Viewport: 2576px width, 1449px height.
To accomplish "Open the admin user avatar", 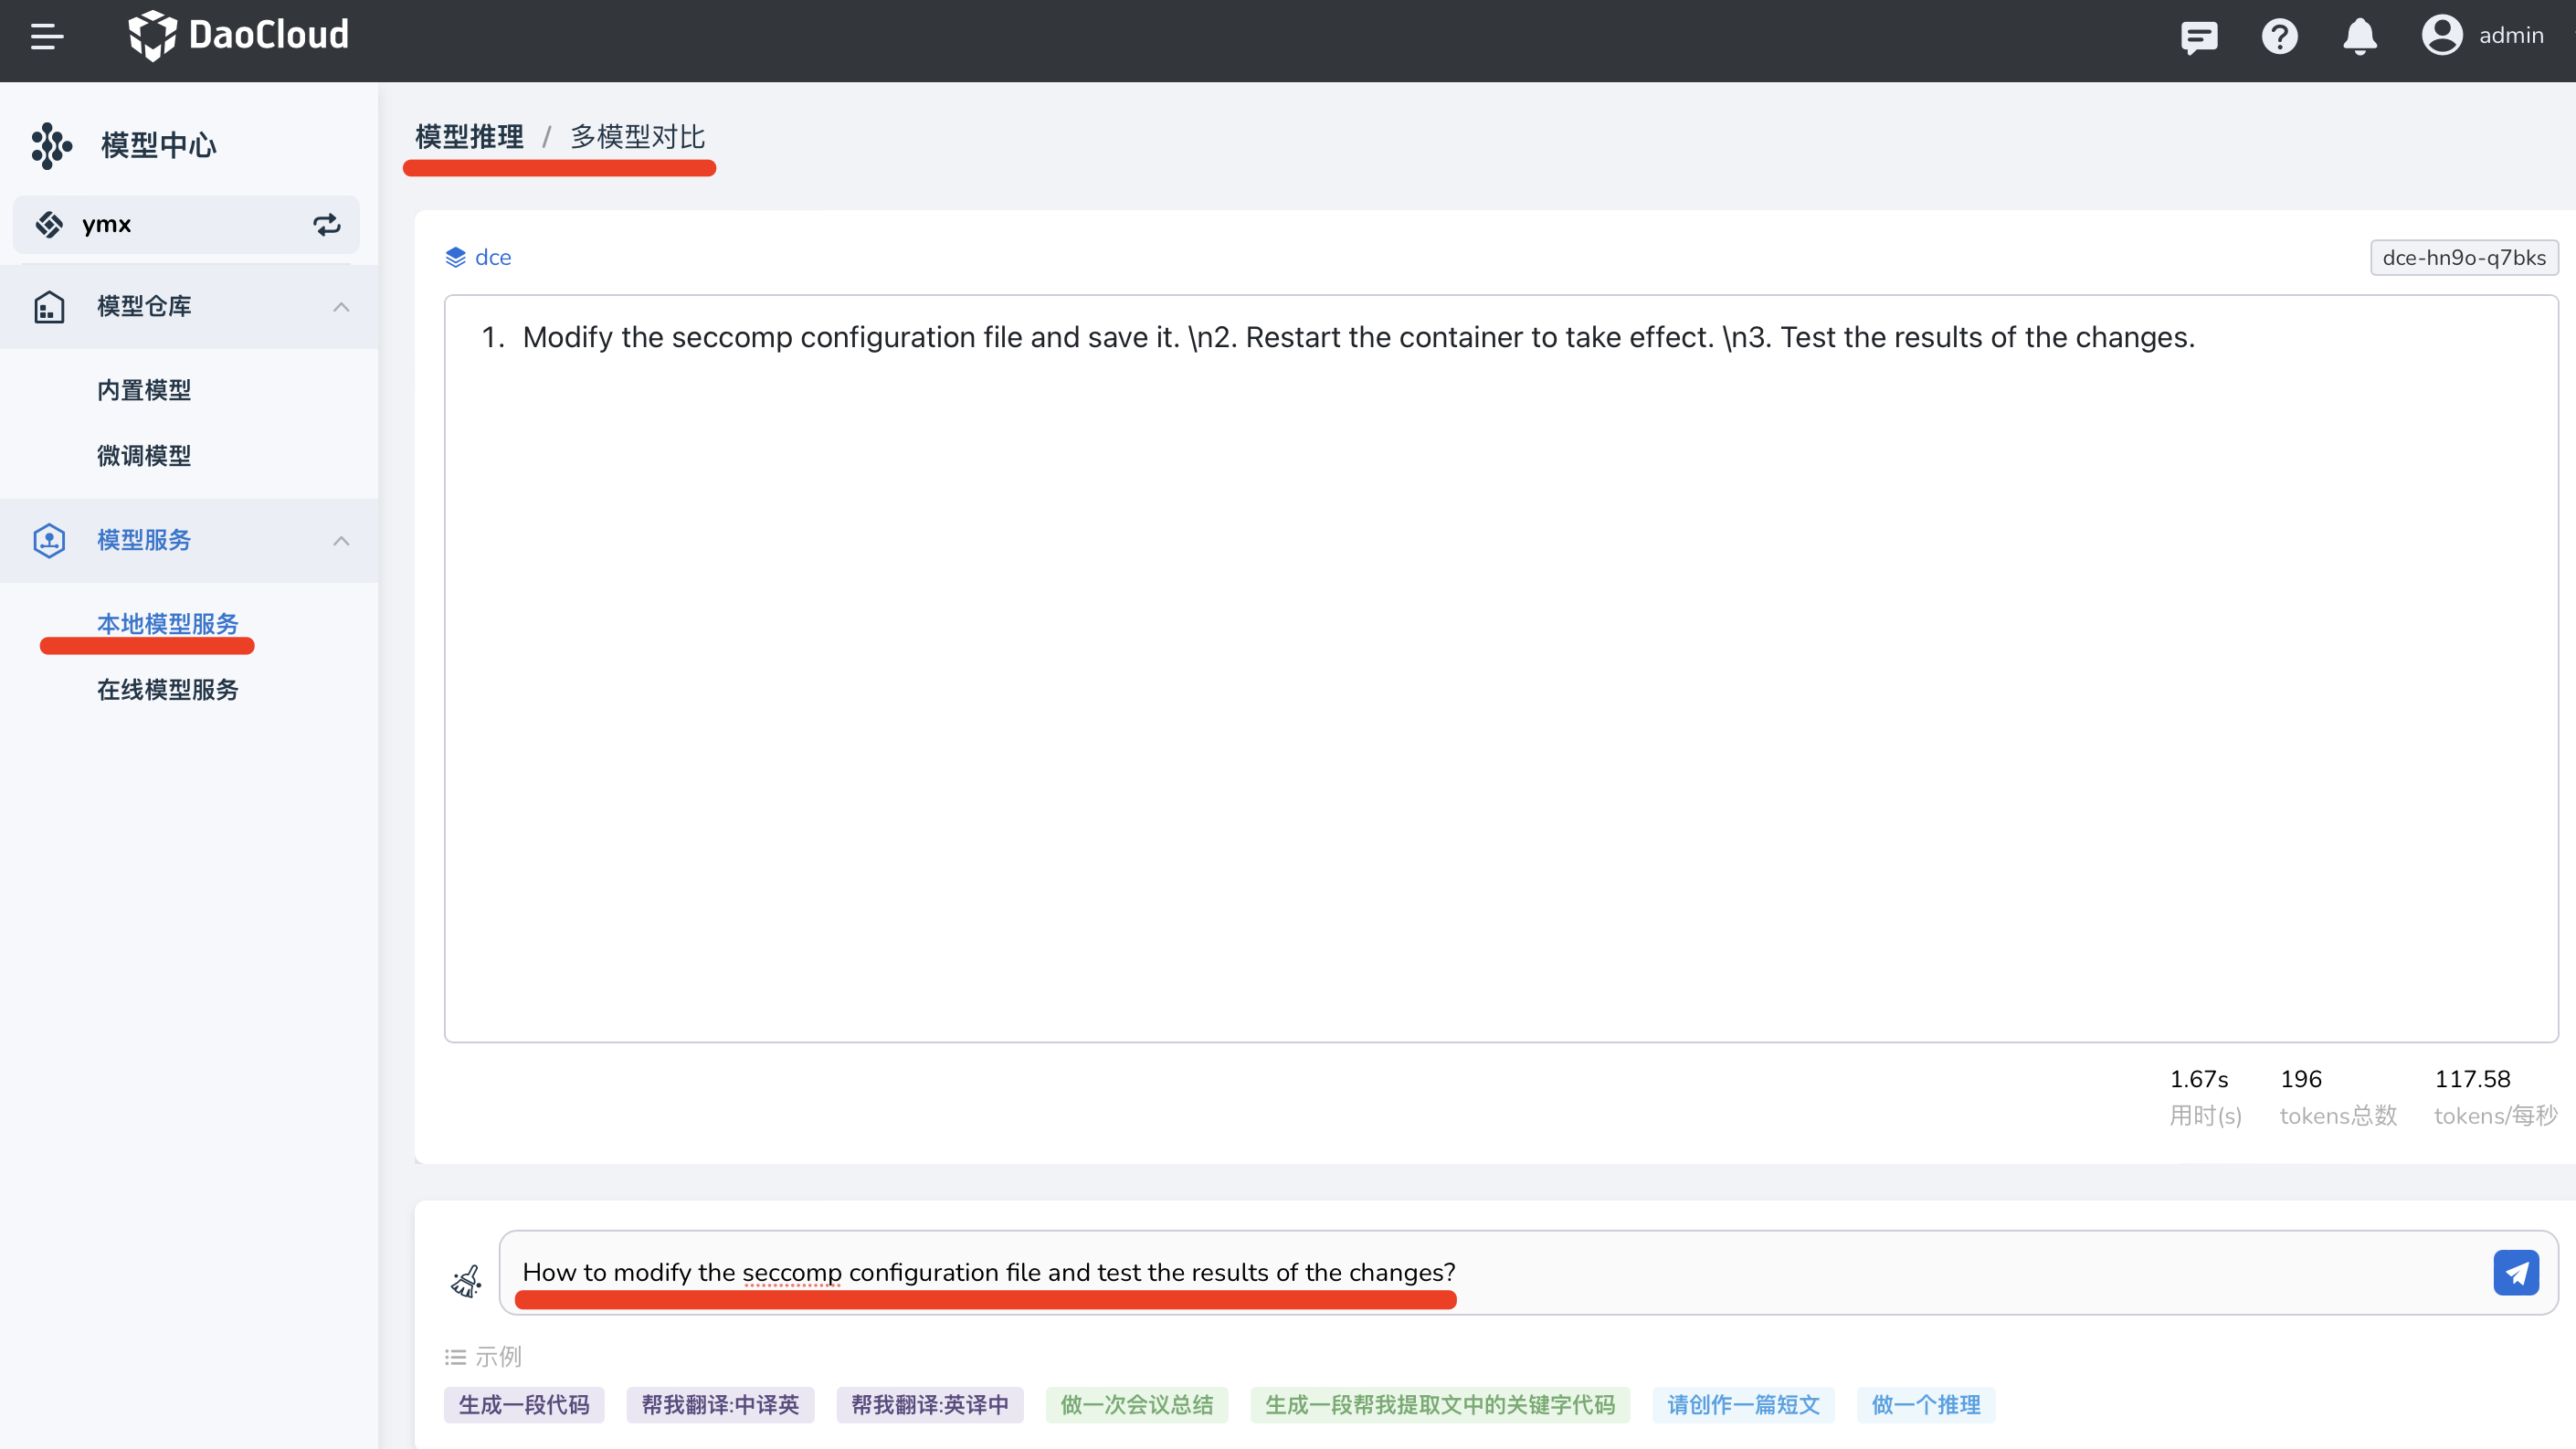I will [2441, 36].
